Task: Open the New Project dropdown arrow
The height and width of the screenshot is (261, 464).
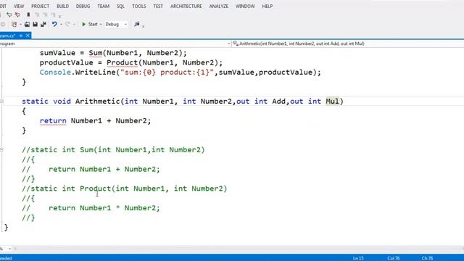Action: point(20,25)
